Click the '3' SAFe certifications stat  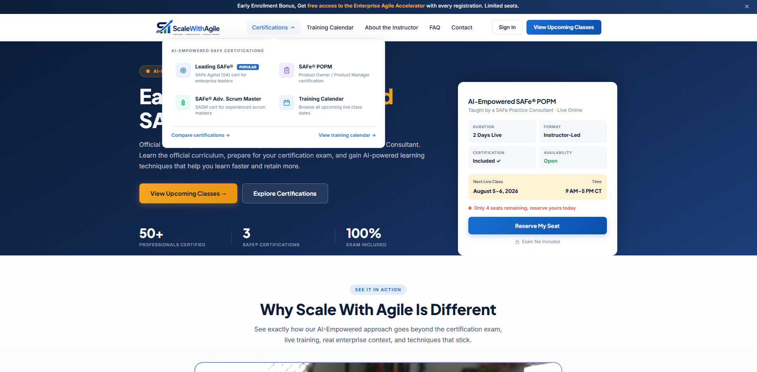(246, 233)
